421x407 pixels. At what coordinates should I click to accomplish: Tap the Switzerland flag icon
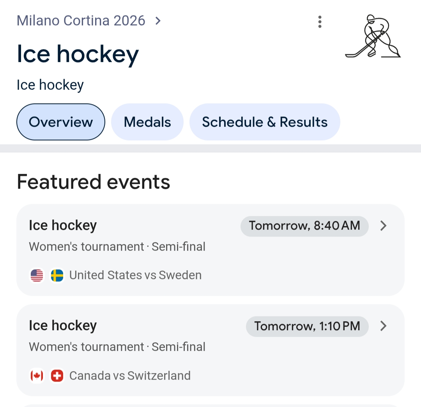[57, 376]
